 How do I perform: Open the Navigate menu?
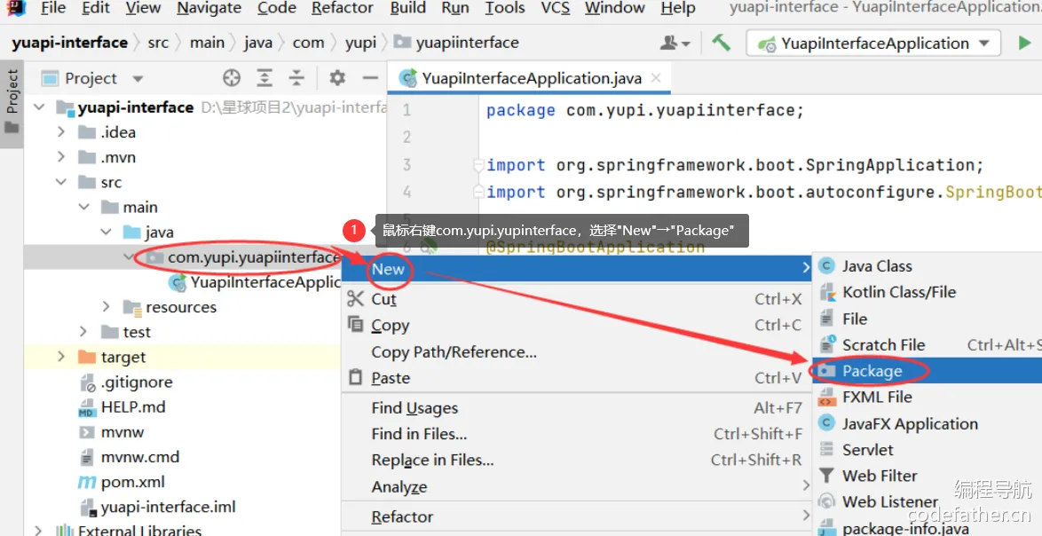[209, 8]
